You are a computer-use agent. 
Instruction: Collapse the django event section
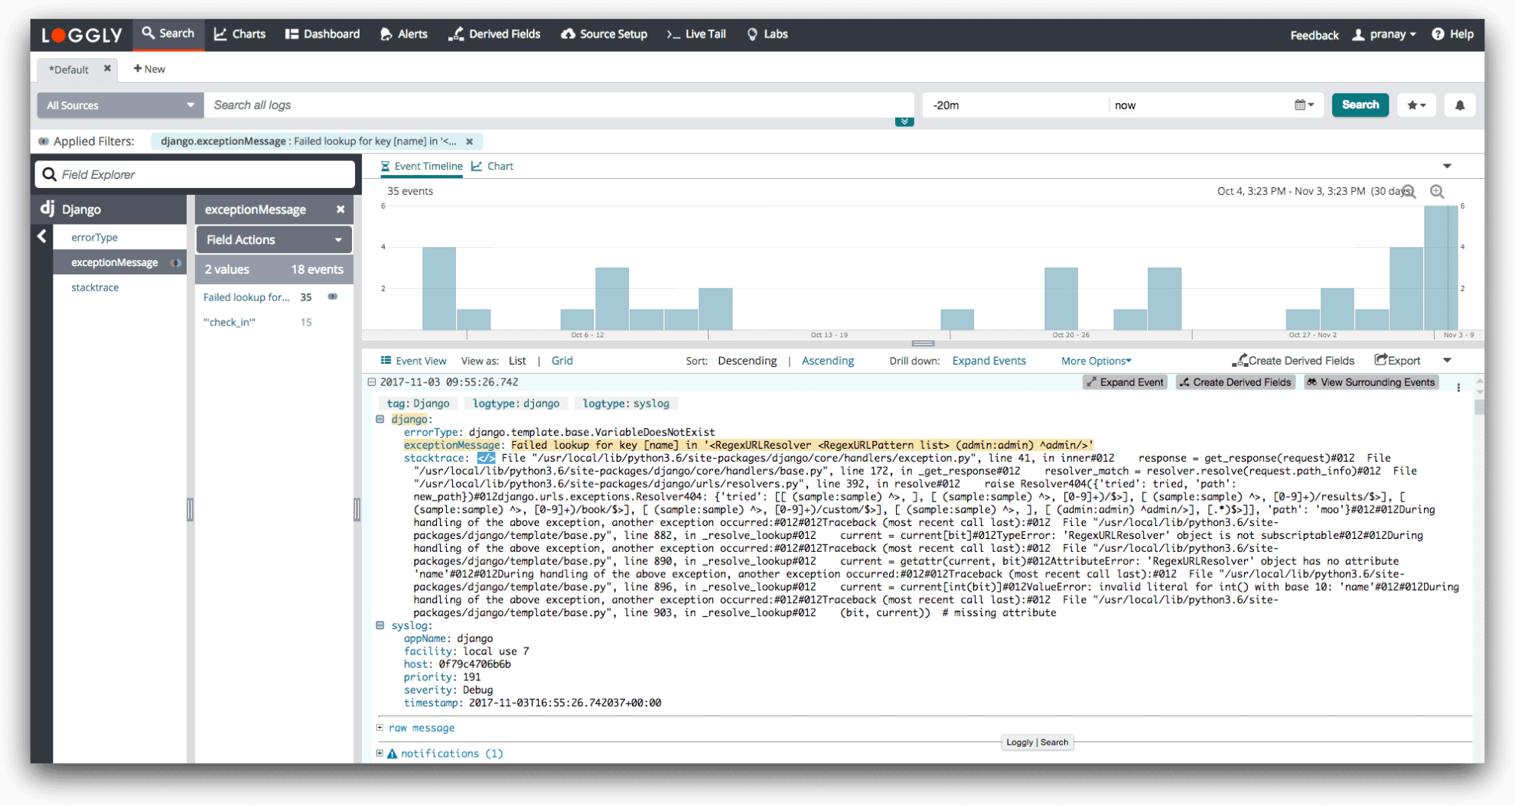[x=380, y=419]
